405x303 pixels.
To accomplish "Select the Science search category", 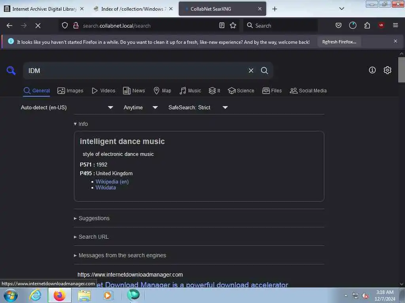I will (241, 91).
